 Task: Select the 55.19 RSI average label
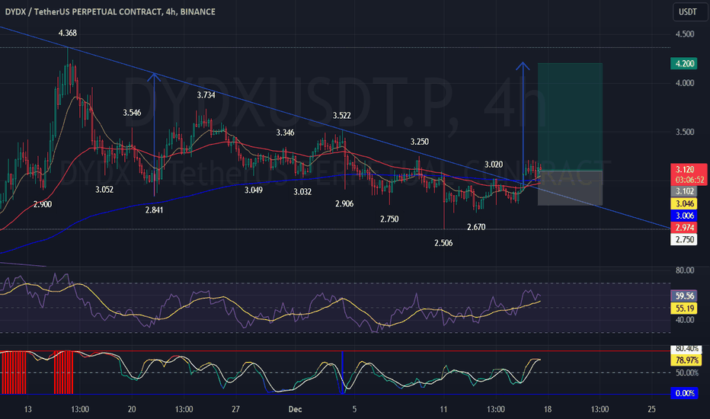(x=684, y=309)
